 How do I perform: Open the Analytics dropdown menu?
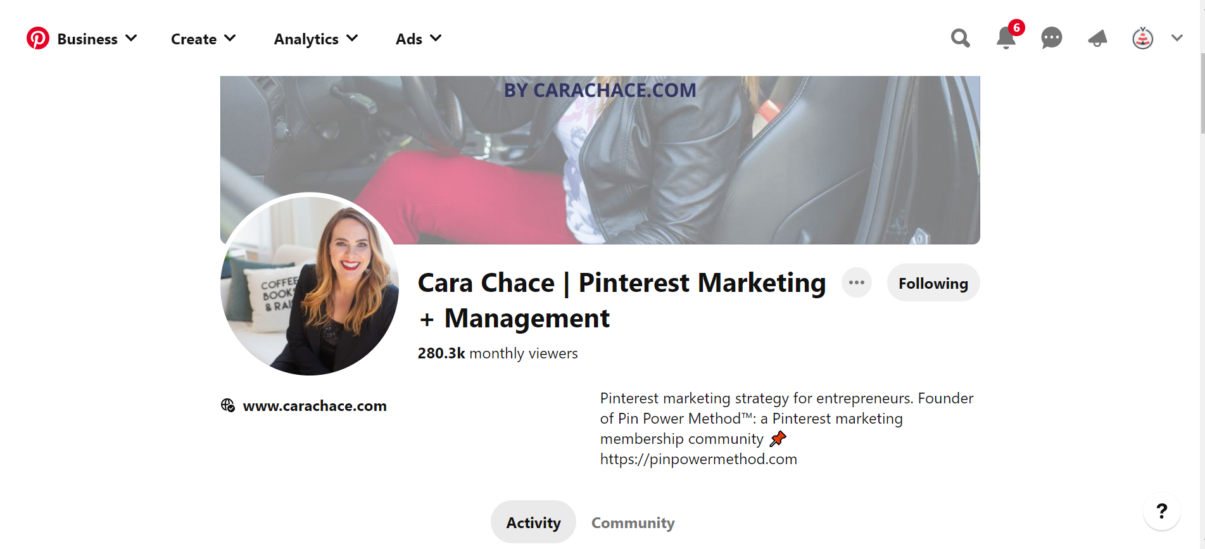tap(316, 39)
